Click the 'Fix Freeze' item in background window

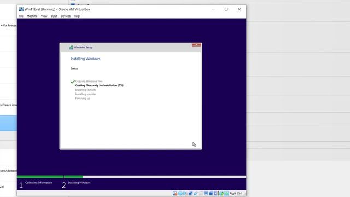click(x=9, y=26)
